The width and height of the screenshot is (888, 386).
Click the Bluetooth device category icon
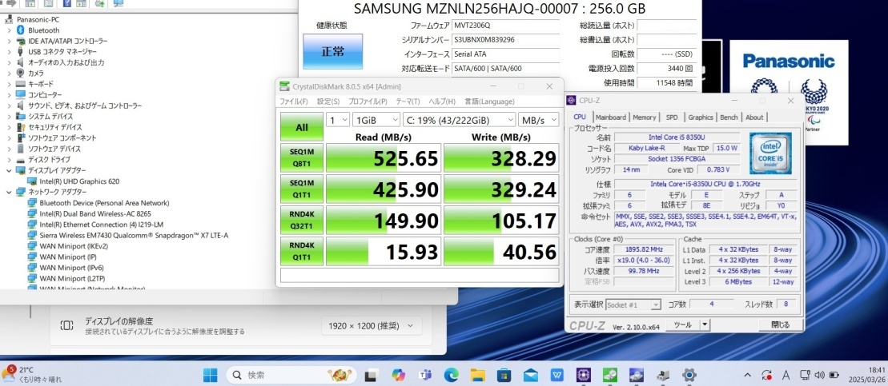point(21,30)
